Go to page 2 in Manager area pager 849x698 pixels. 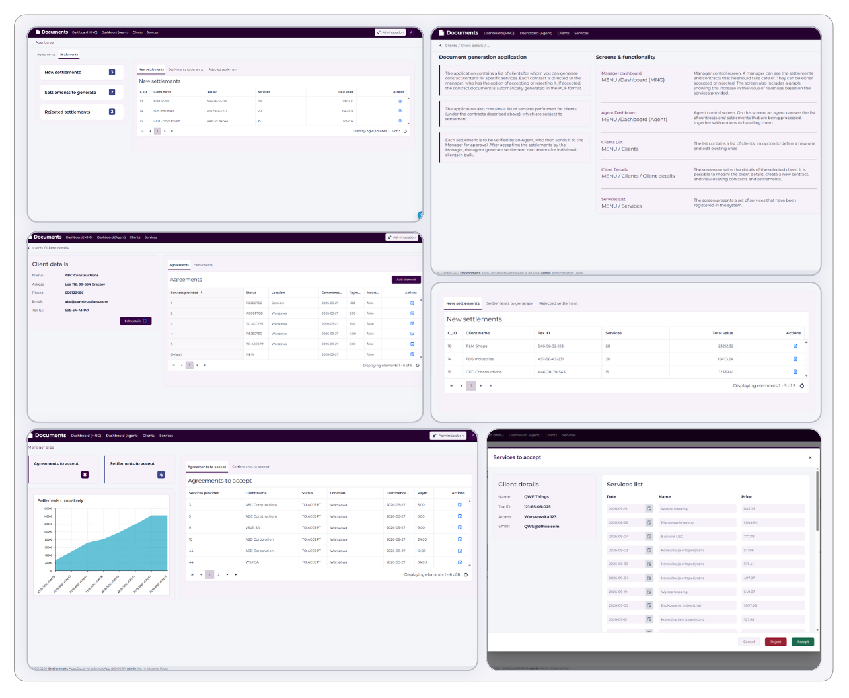tap(219, 574)
